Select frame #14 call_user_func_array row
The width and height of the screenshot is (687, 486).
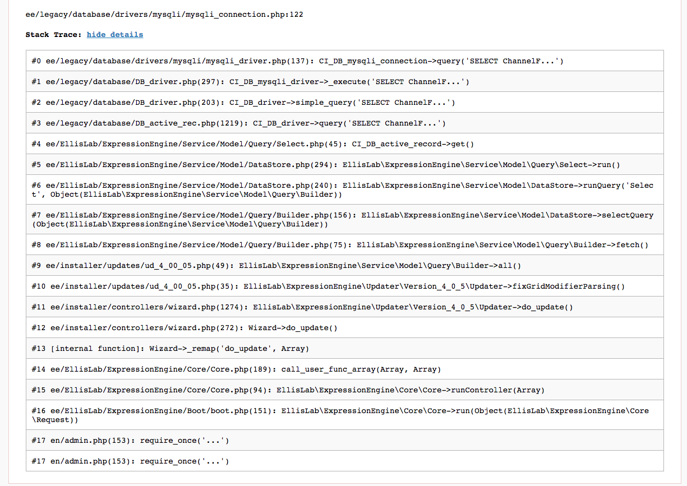236,369
